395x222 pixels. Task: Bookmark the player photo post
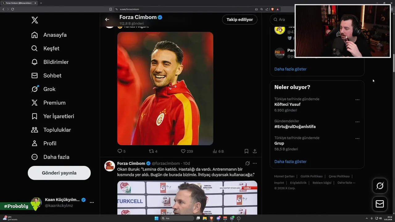pyautogui.click(x=246, y=151)
